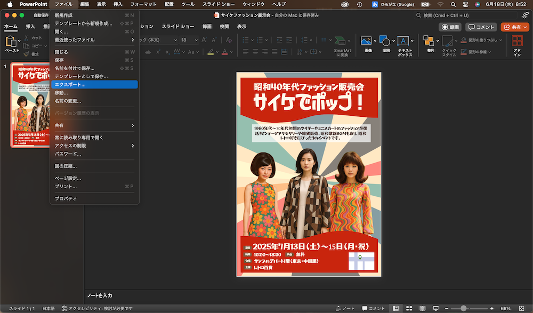Choose ページ設定 in the File menu
Image resolution: width=533 pixels, height=313 pixels.
pos(94,178)
